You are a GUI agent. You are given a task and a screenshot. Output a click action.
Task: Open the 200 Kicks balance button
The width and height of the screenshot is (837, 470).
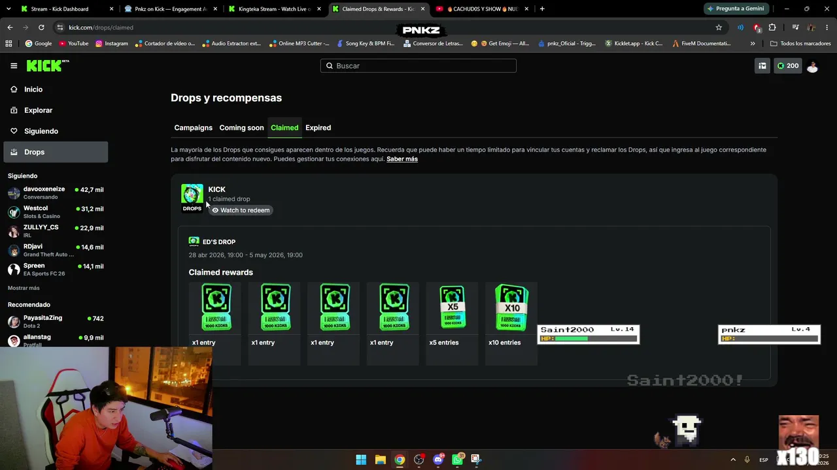787,66
